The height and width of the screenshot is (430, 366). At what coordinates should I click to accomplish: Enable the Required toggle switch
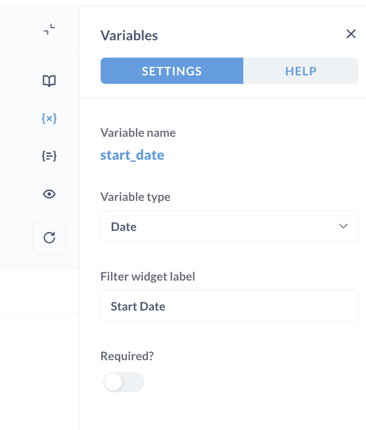[124, 382]
